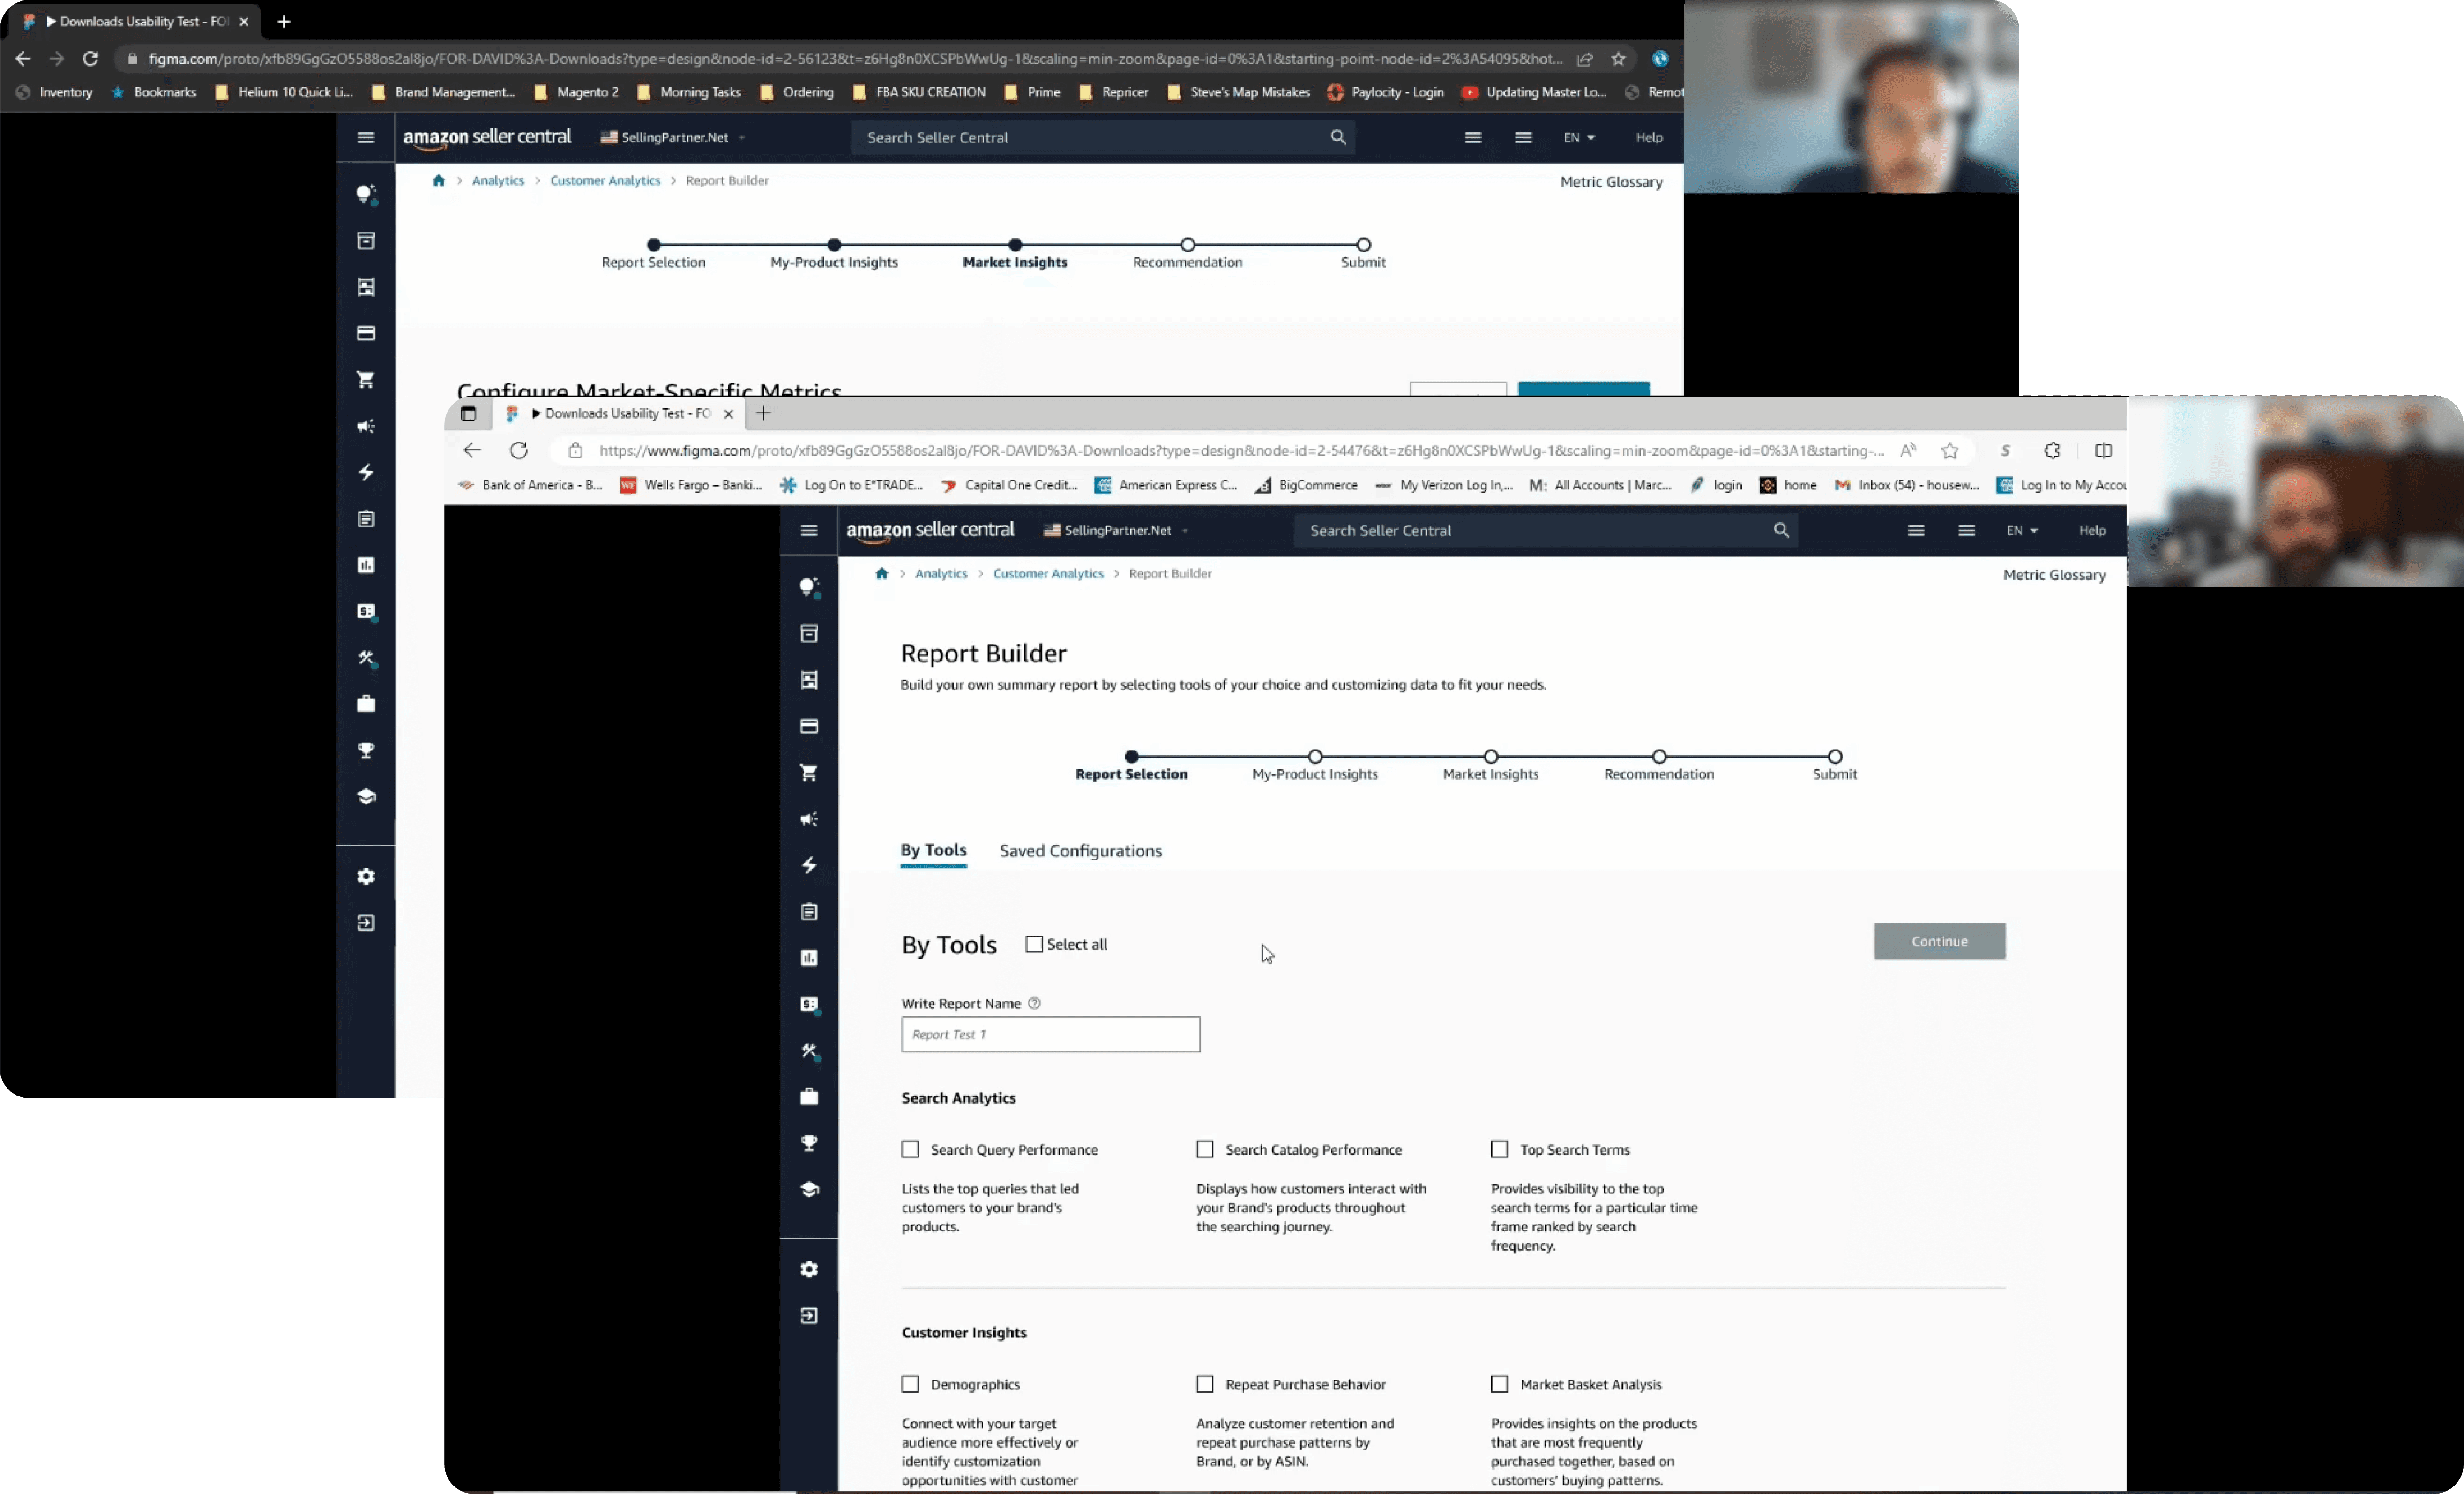Click the search magnifier in foreground Seller Central
2464x1494 pixels.
[x=1781, y=530]
